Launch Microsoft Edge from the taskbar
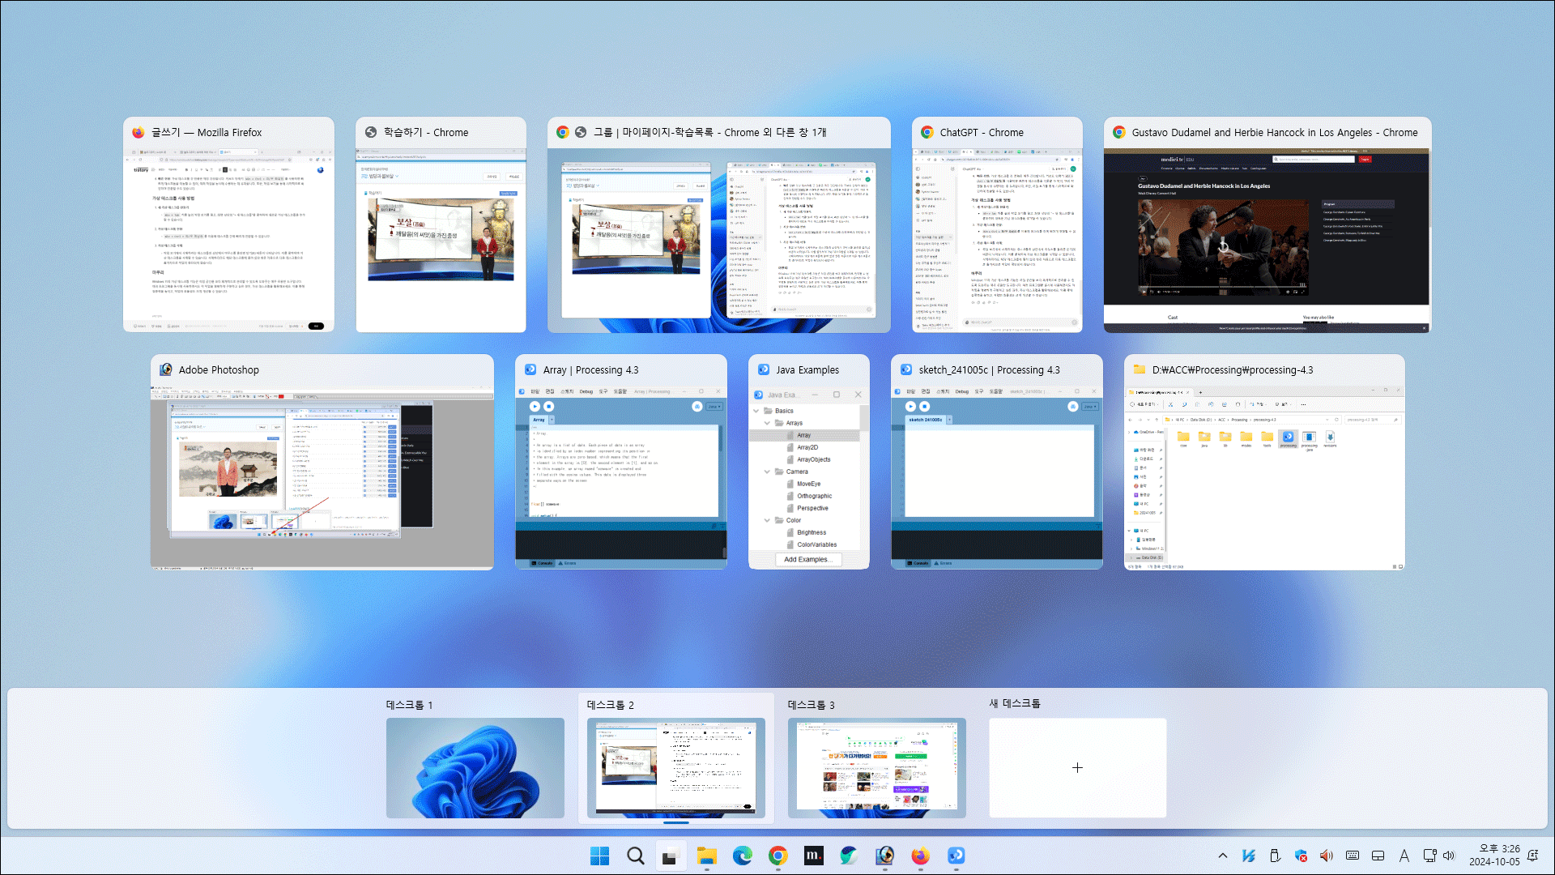The image size is (1555, 875). (x=742, y=856)
